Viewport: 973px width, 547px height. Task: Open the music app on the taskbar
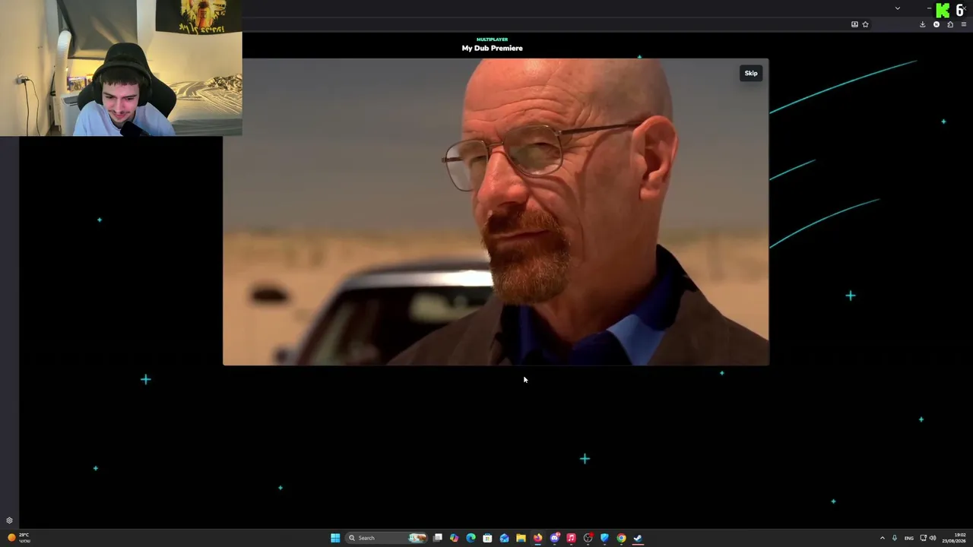(x=571, y=538)
